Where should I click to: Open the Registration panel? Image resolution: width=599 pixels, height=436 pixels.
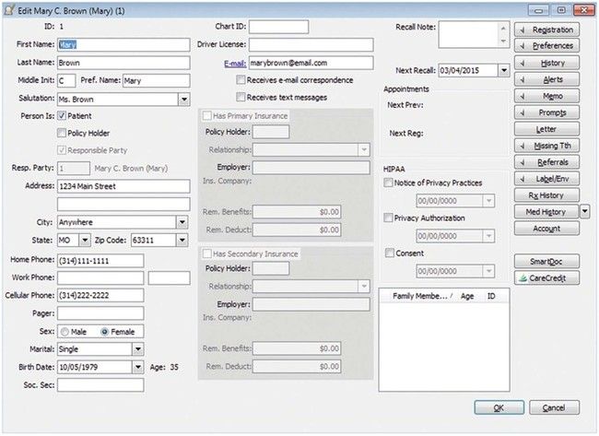click(546, 30)
